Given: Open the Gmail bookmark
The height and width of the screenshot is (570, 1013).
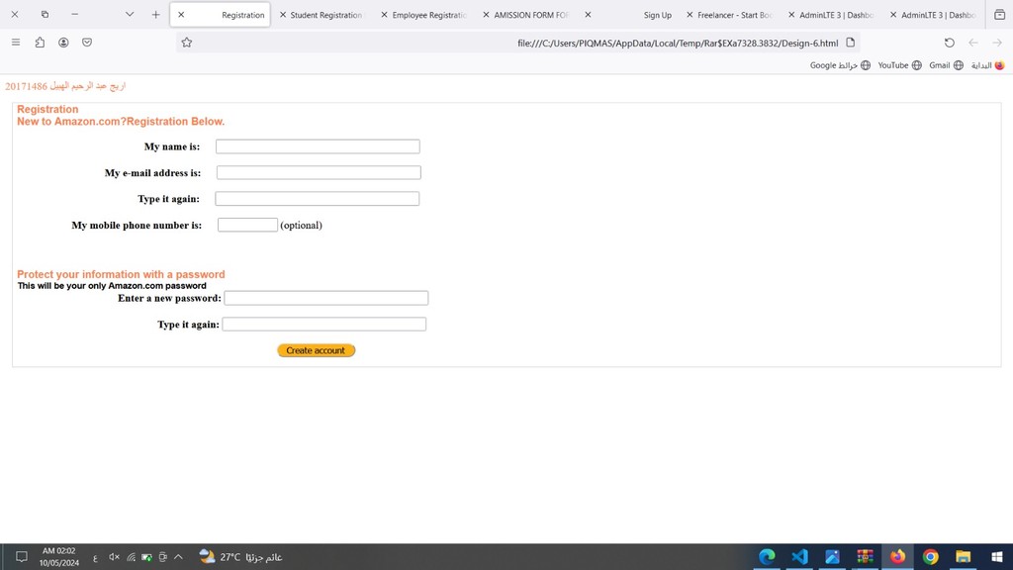Looking at the screenshot, I should click(946, 65).
